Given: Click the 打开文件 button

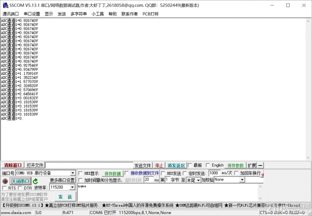Looking at the screenshot, I should [35, 165].
